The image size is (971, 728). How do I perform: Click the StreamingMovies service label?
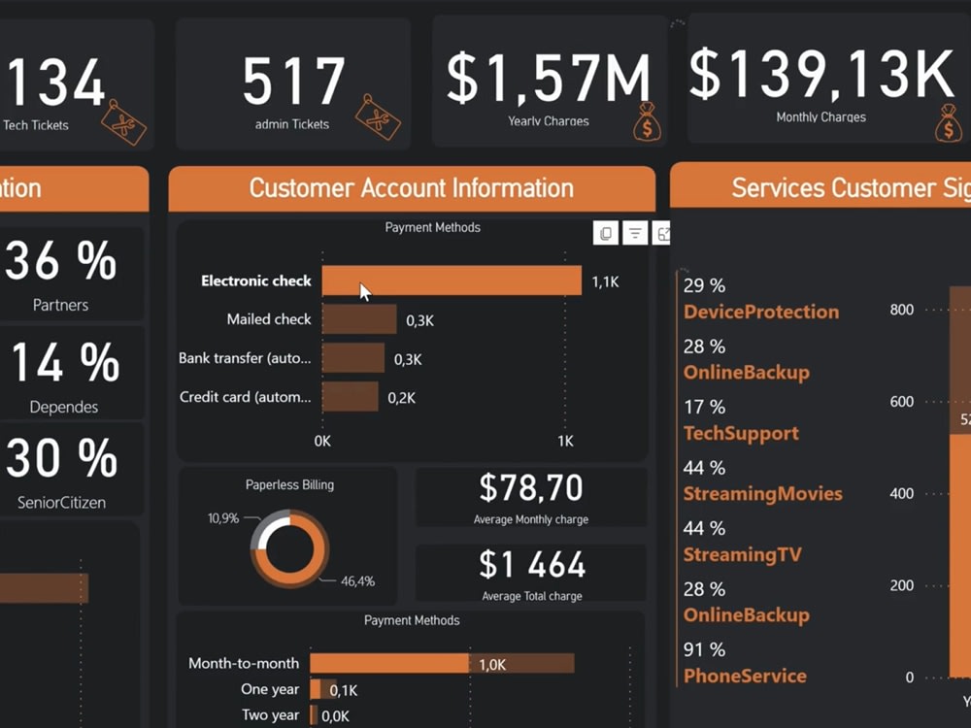(x=762, y=493)
